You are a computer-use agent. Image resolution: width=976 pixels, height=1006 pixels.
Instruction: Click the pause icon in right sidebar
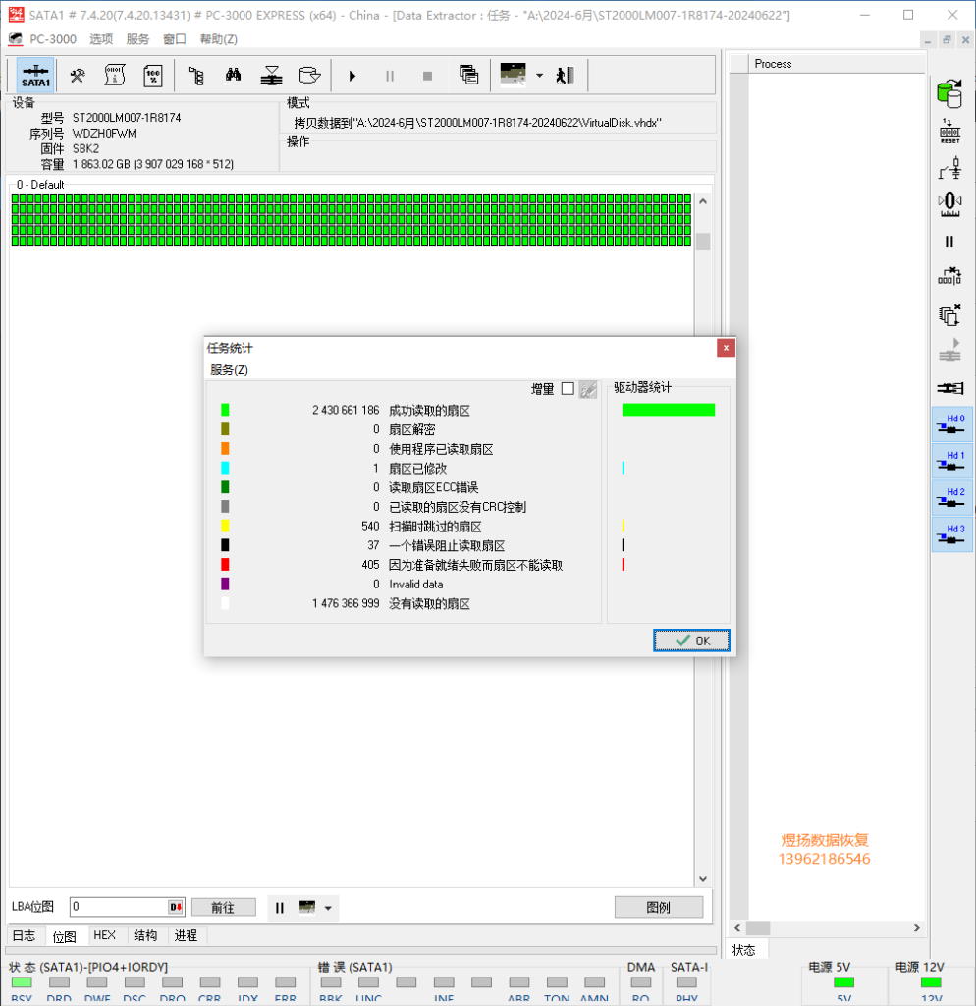tap(949, 242)
